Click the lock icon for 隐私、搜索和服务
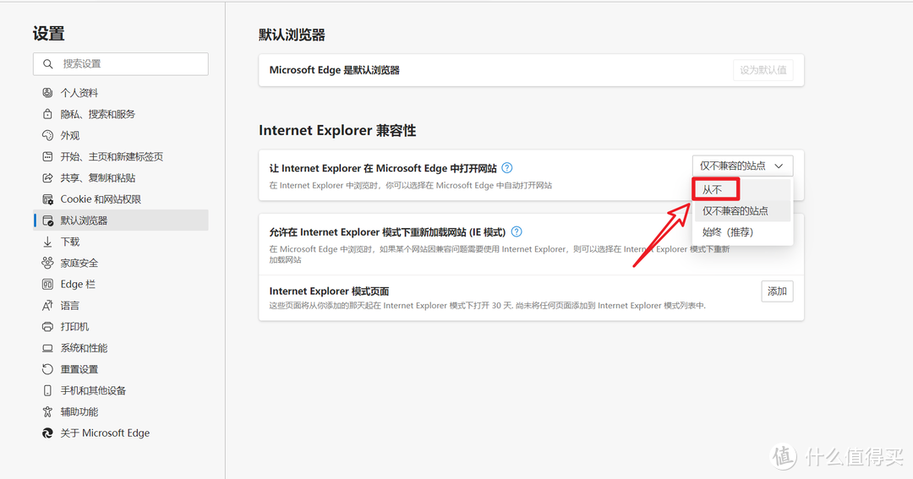Image resolution: width=913 pixels, height=479 pixels. point(47,114)
